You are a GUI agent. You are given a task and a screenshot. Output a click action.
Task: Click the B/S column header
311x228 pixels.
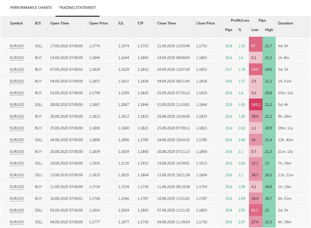coord(38,23)
